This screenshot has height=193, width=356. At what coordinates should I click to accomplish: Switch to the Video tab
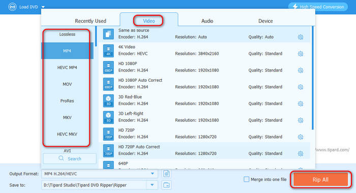click(x=149, y=21)
